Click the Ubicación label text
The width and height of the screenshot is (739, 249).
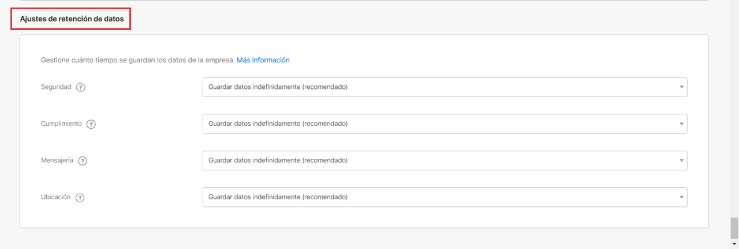(x=56, y=197)
